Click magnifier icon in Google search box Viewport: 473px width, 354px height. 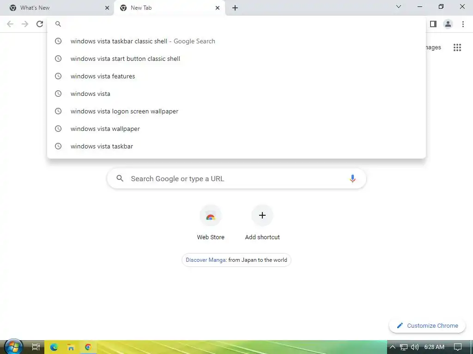pos(120,178)
